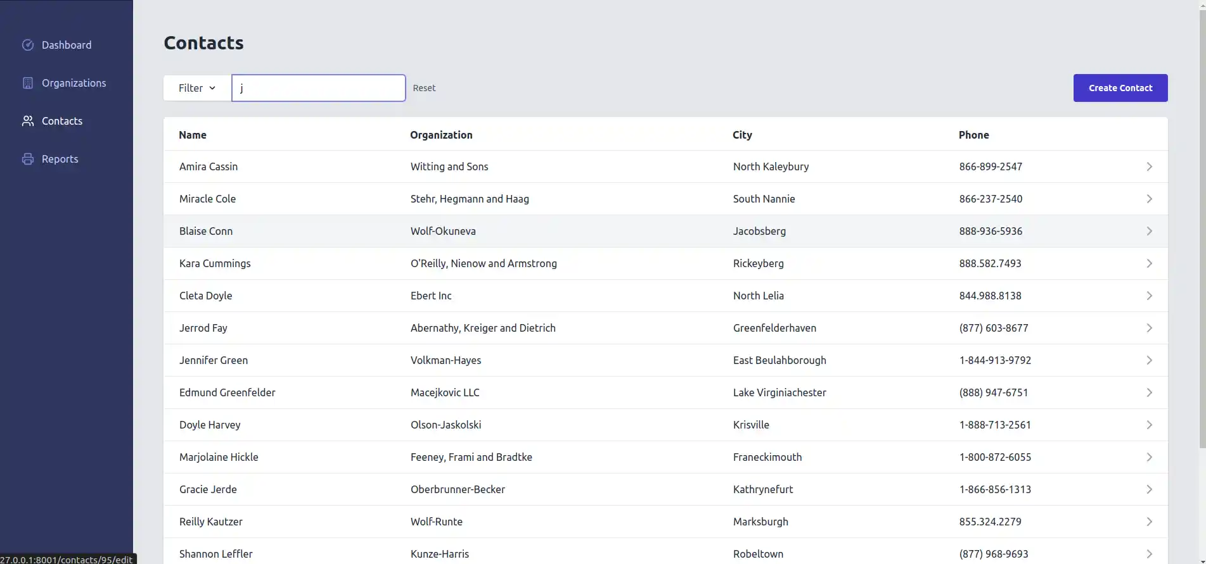Click the Dashboard gauge icon
The height and width of the screenshot is (564, 1206).
coord(28,45)
